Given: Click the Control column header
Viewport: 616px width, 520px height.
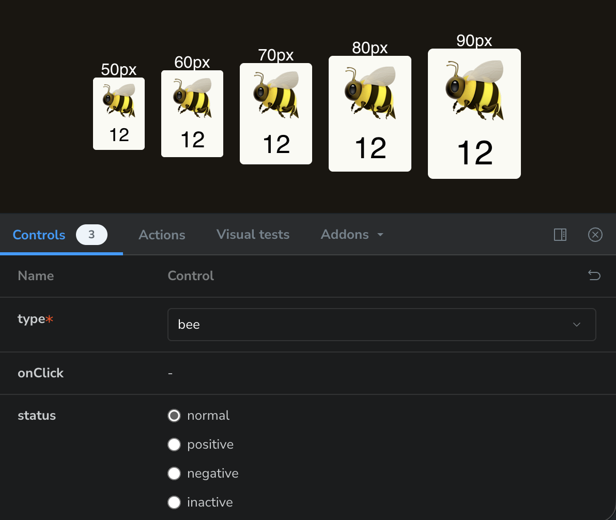Looking at the screenshot, I should tap(191, 276).
